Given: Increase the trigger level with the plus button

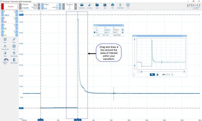Looking at the screenshot, I should (60, 6).
